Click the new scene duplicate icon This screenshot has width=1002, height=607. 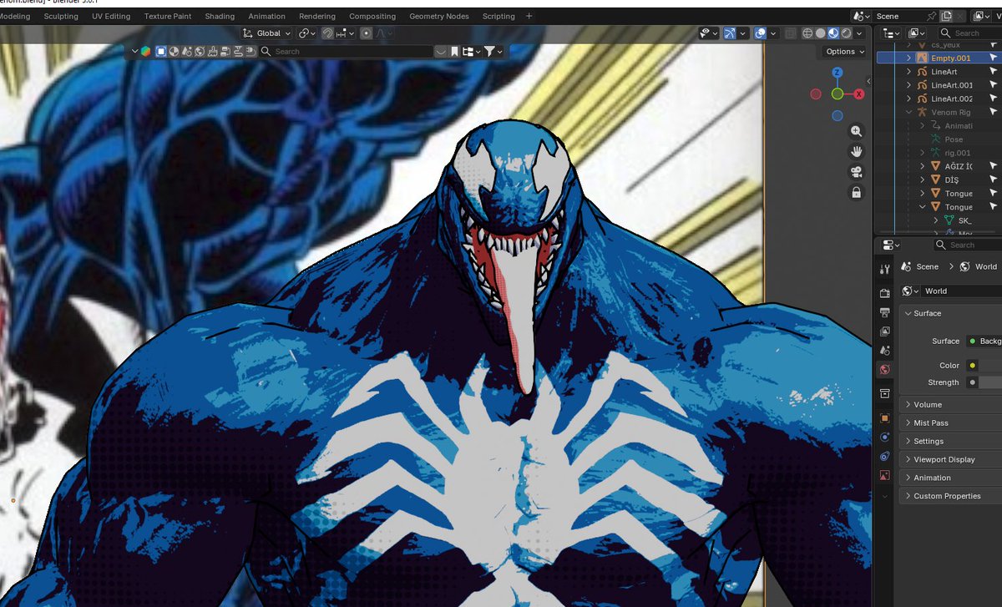pyautogui.click(x=946, y=16)
